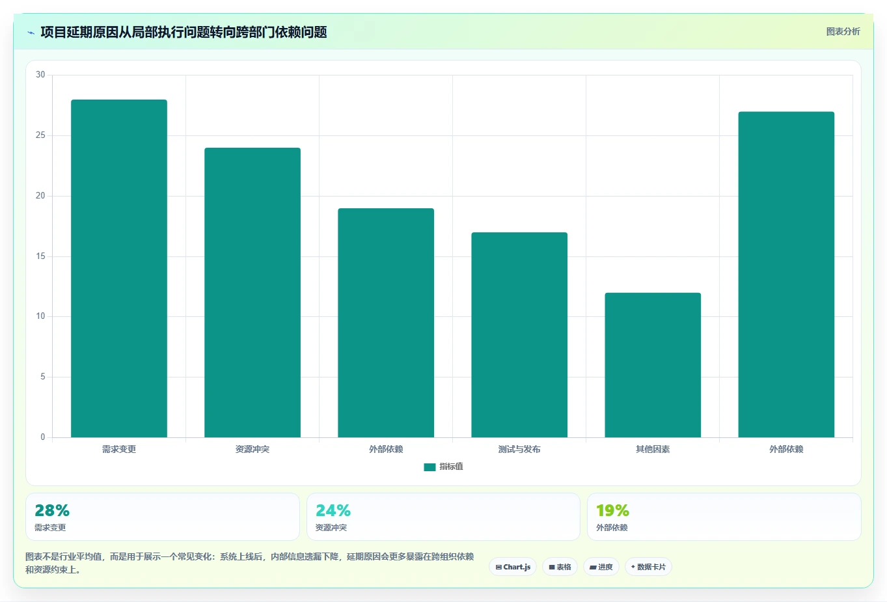Click the y-axis value 5

click(x=43, y=377)
